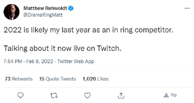Open Matthew Rehwoldt's profile picture
The image size is (194, 103).
click(x=11, y=12)
